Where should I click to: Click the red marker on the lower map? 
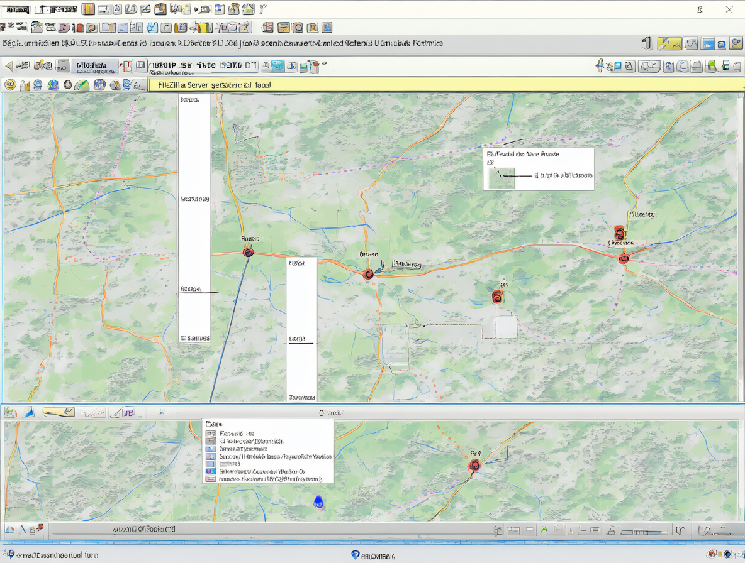click(474, 466)
